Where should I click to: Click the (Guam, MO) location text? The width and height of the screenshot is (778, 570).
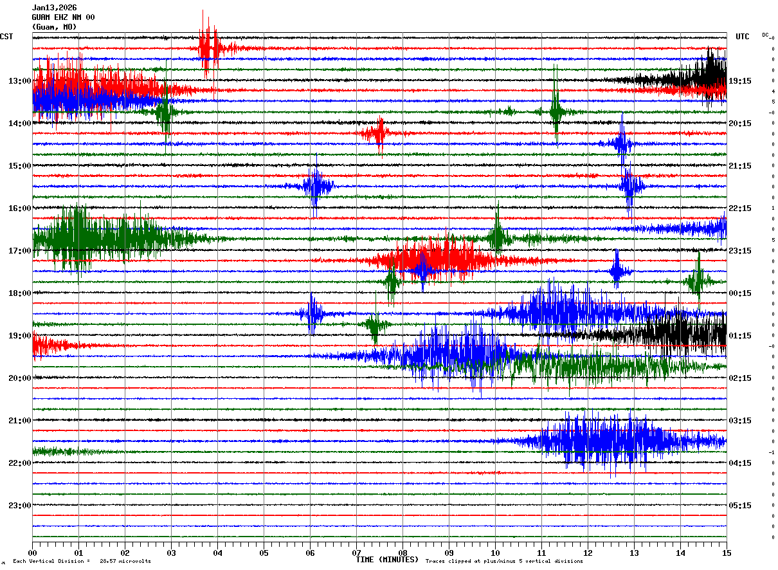(54, 27)
